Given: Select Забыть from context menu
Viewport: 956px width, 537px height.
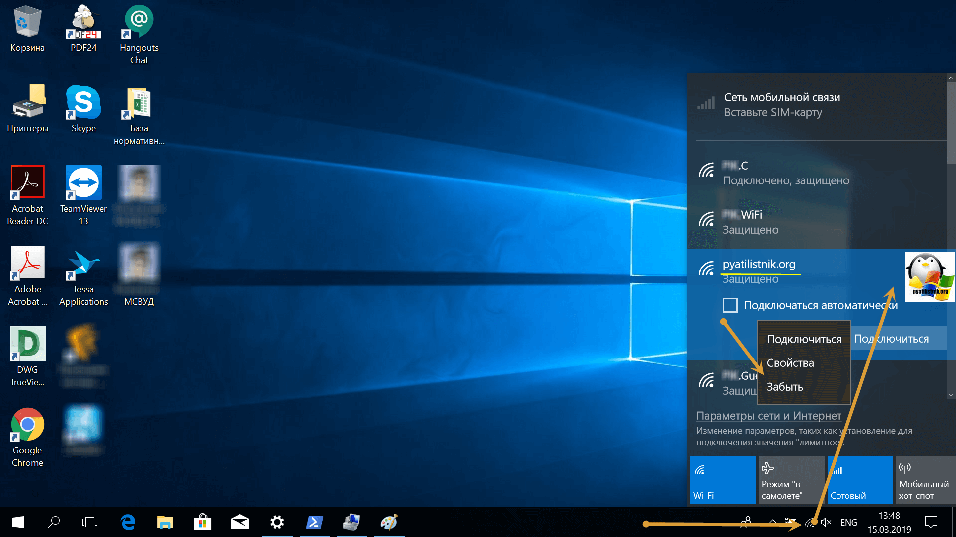Looking at the screenshot, I should [786, 386].
